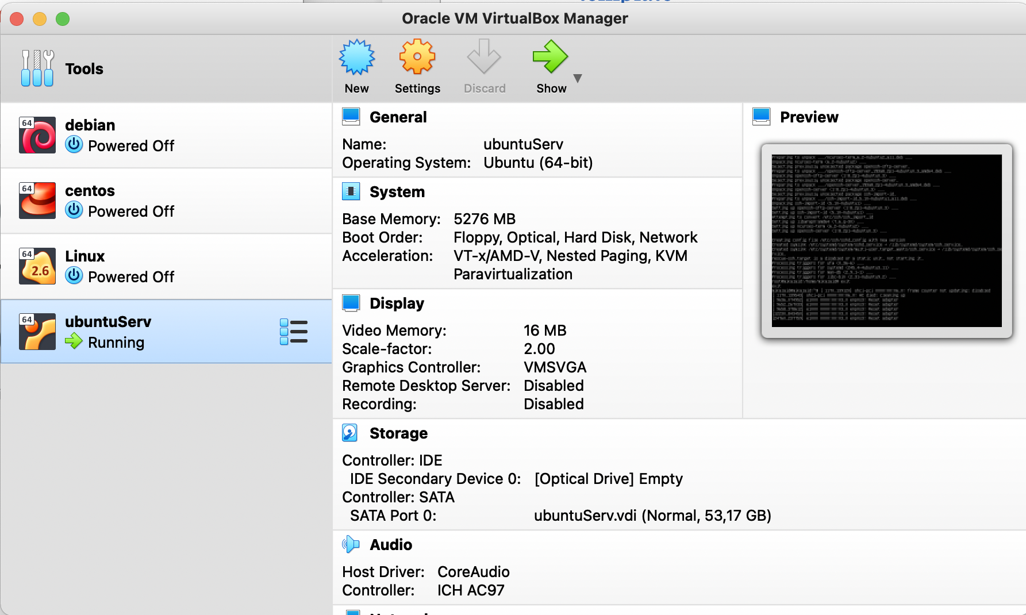Click the green Show arrow icon

(x=550, y=56)
